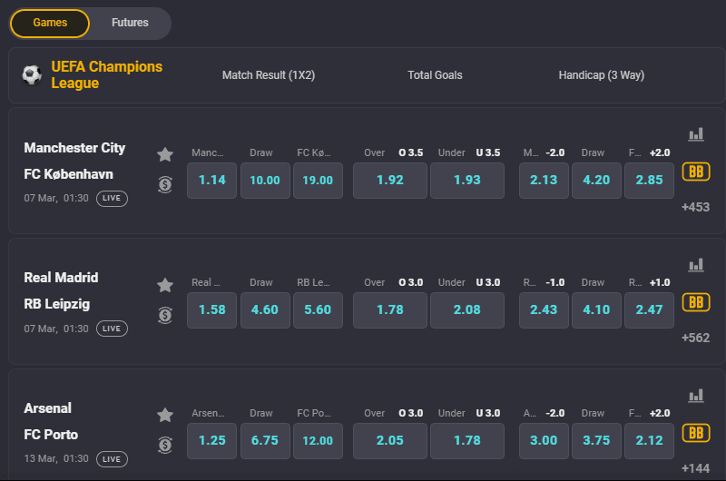Screen dimensions: 726x481
Task: Pick FC København win at 19.00
Action: click(x=318, y=180)
